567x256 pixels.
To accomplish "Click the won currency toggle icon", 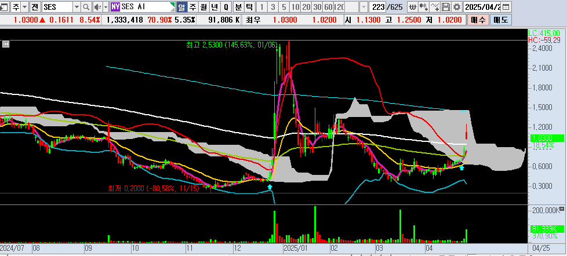I will (413, 6).
